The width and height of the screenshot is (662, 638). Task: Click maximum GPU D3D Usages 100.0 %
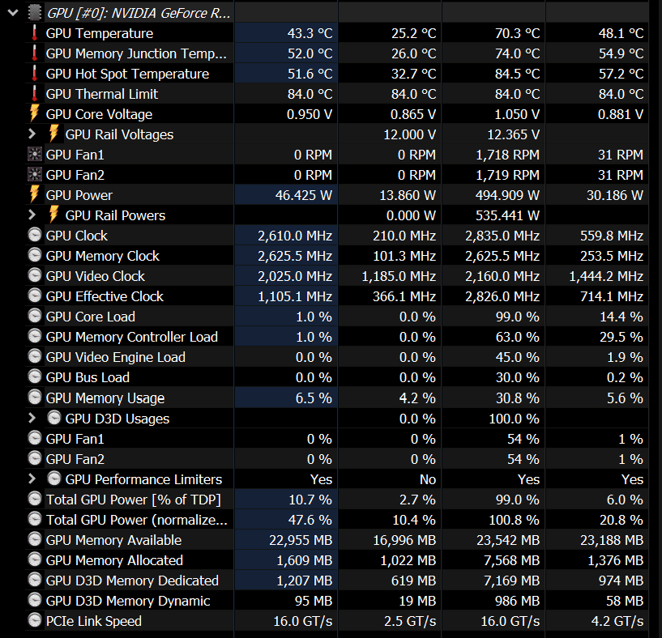click(514, 419)
